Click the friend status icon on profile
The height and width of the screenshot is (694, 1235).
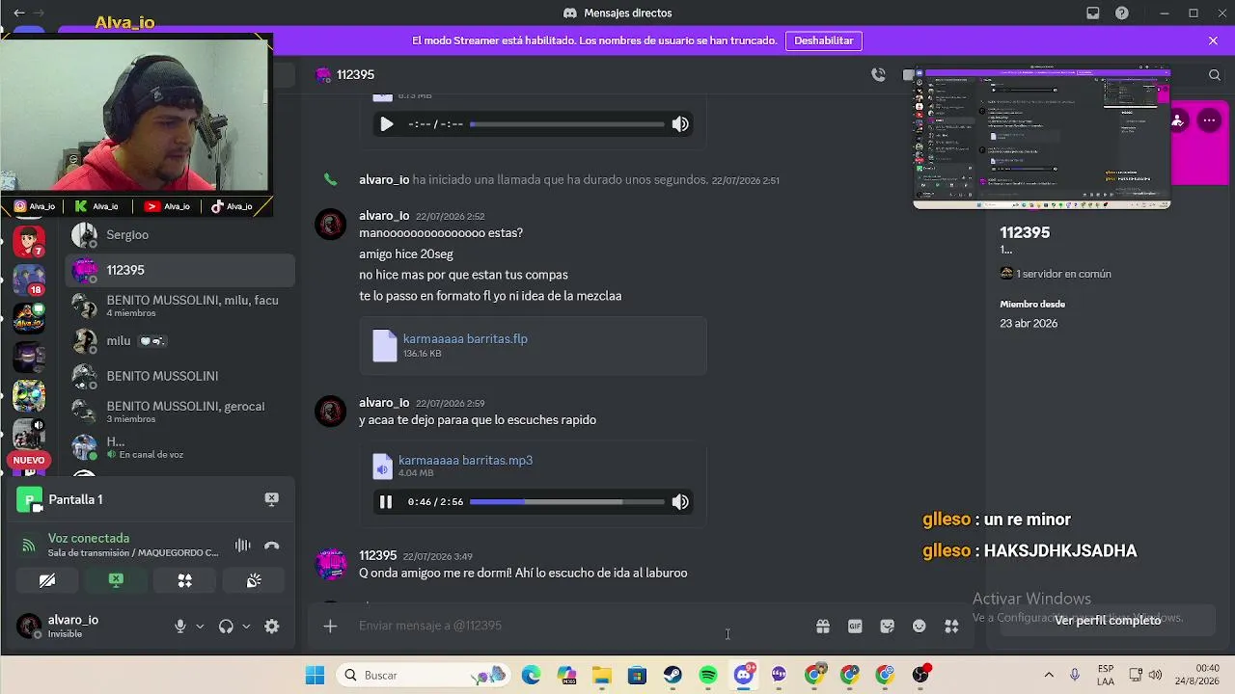point(1179,120)
